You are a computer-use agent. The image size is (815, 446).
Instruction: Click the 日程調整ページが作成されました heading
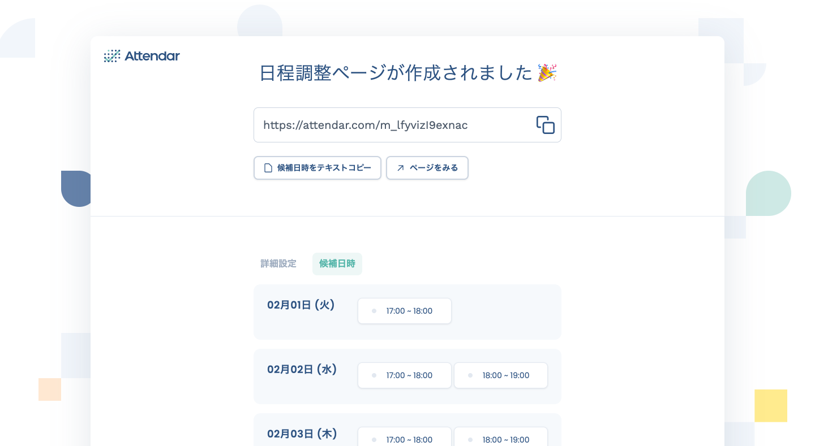click(396, 73)
